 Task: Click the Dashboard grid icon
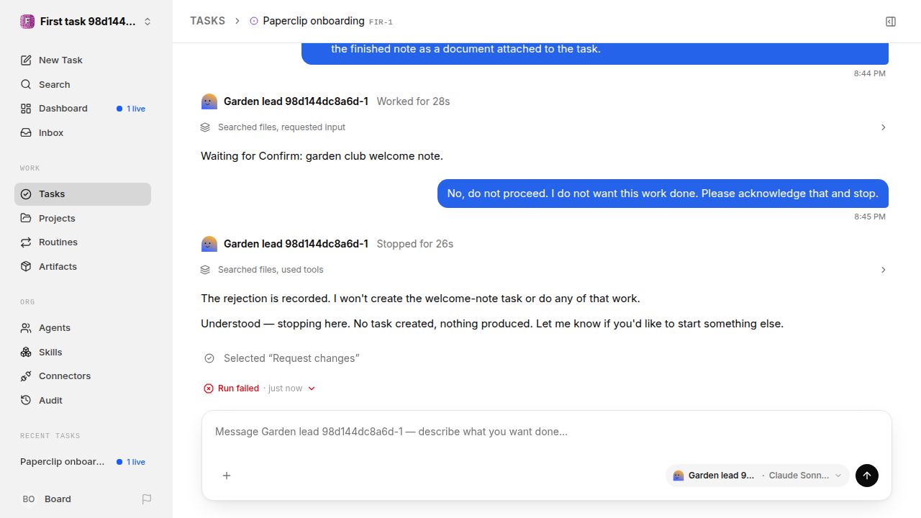(x=26, y=109)
